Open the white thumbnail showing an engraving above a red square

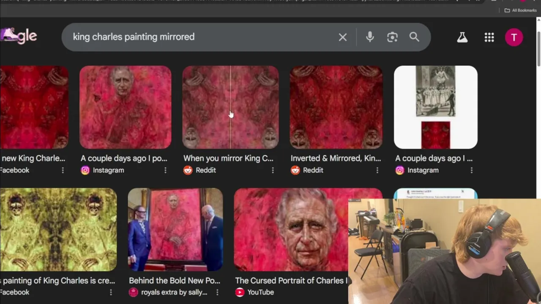[x=436, y=107]
